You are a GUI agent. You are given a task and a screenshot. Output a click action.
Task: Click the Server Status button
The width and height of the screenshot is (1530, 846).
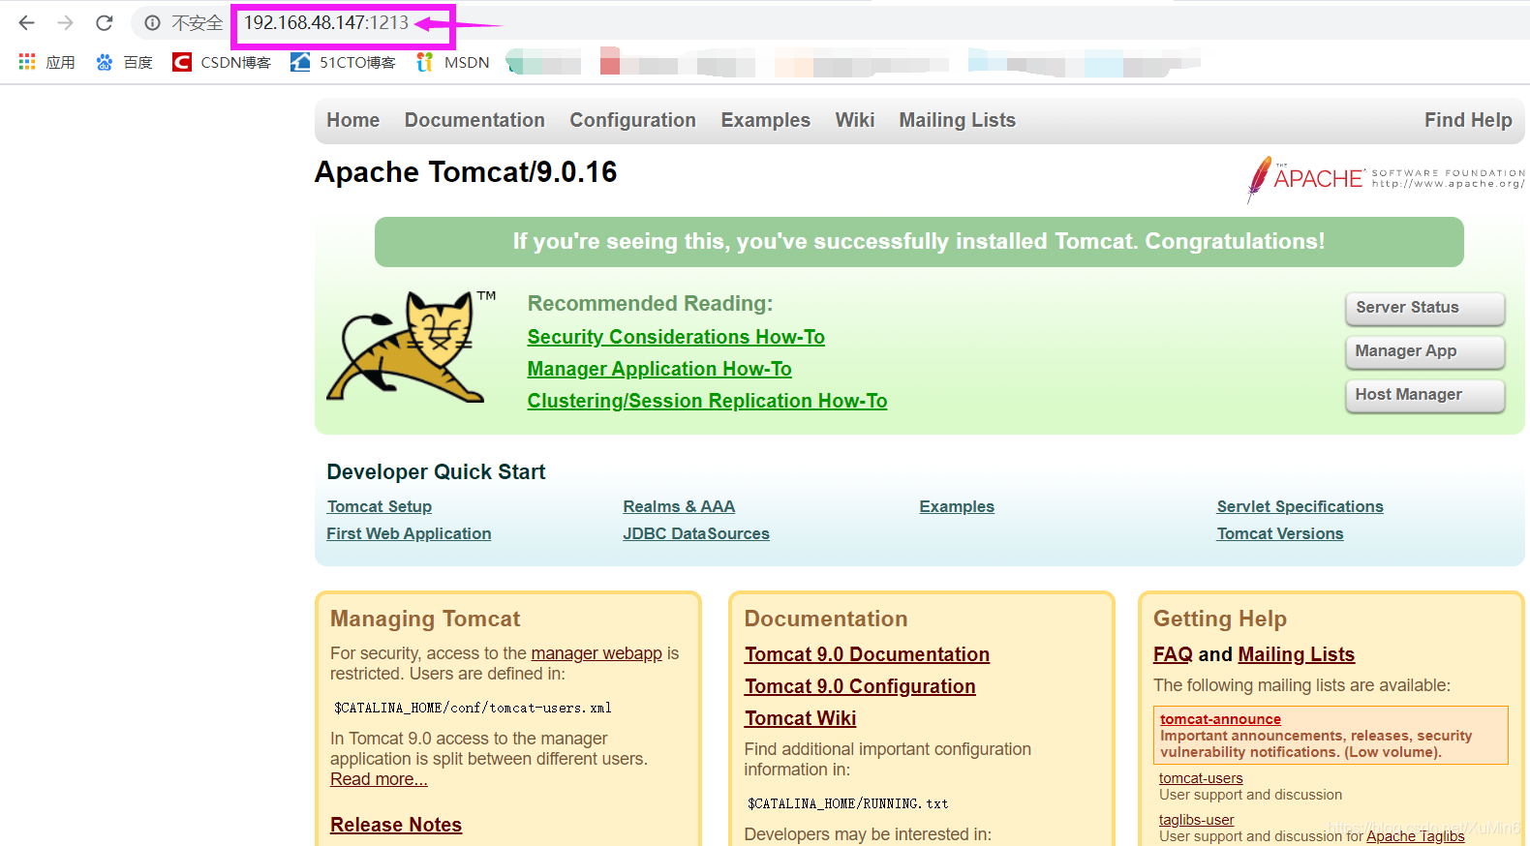[1424, 308]
